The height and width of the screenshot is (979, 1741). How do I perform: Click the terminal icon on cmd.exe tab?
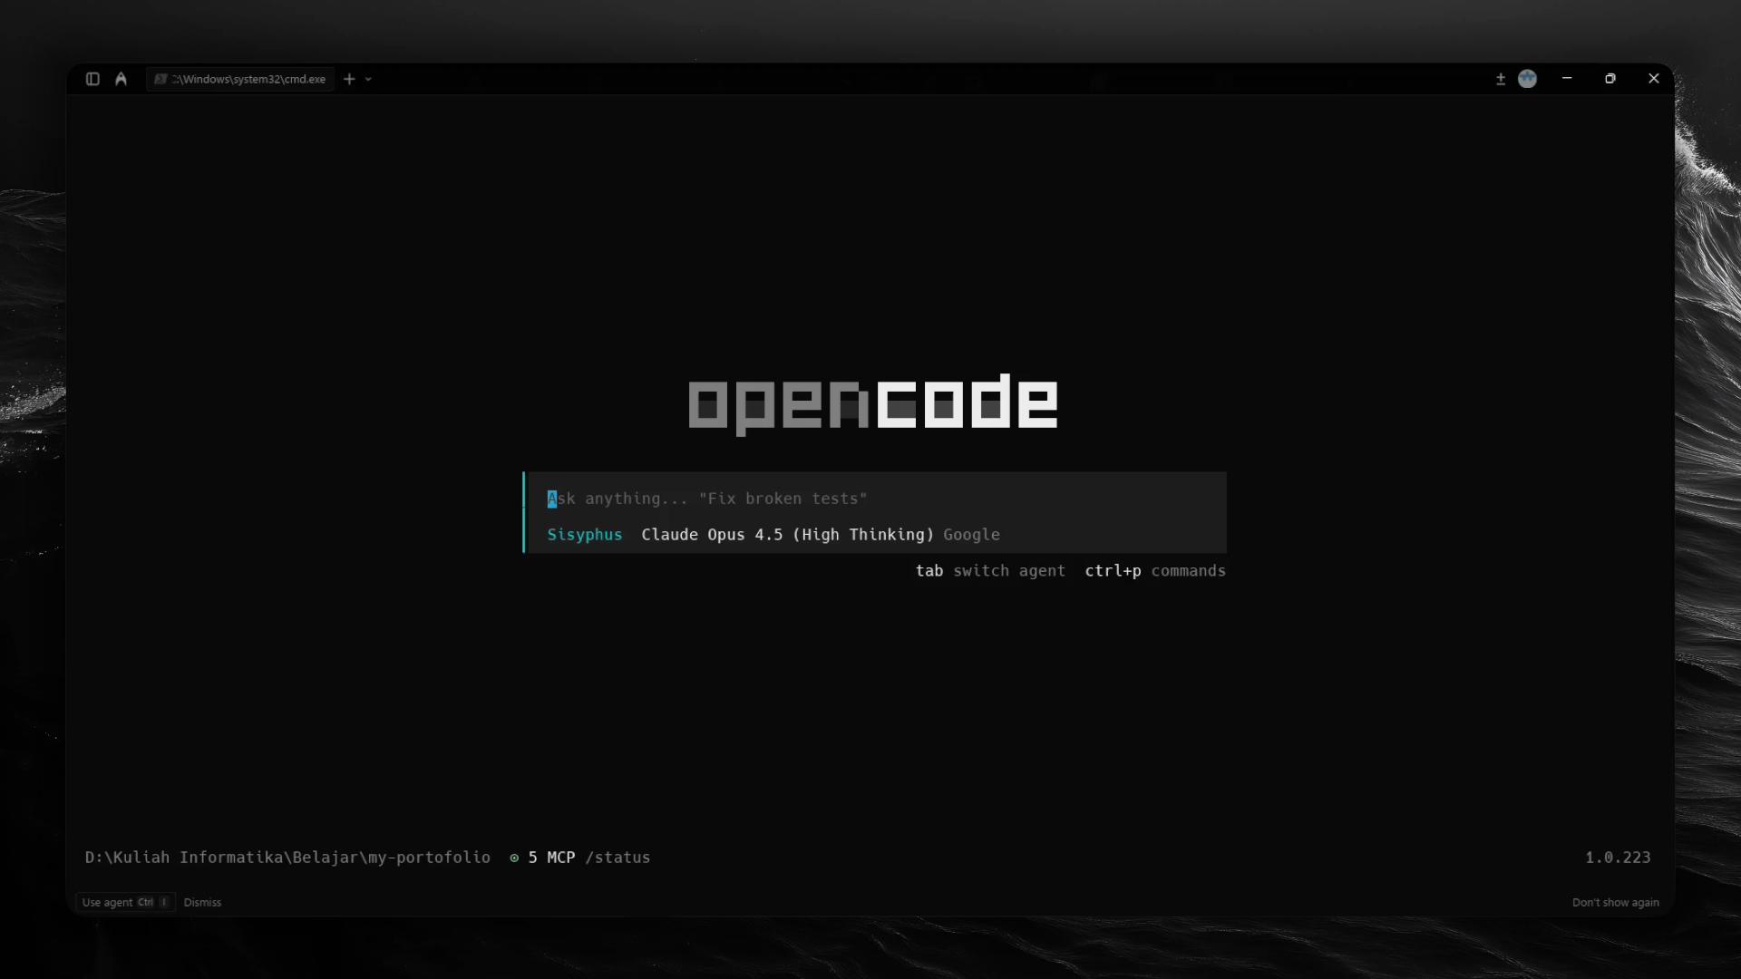(x=162, y=79)
